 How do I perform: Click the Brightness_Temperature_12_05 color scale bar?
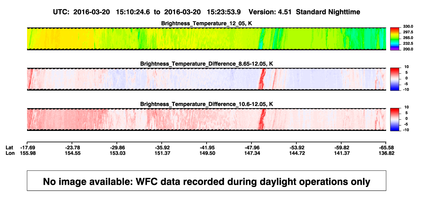(x=395, y=39)
